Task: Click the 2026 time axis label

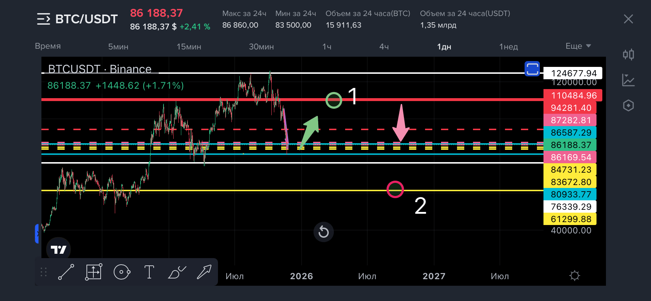Action: [x=302, y=276]
